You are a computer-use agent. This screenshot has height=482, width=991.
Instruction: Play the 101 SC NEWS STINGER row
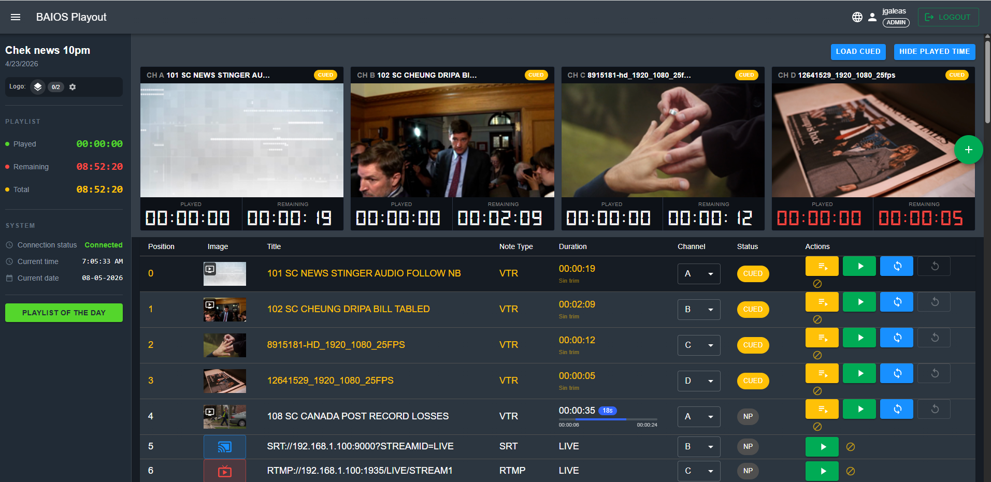pos(859,266)
